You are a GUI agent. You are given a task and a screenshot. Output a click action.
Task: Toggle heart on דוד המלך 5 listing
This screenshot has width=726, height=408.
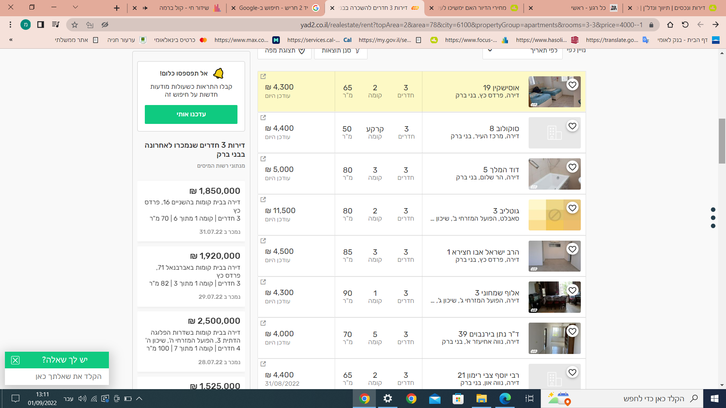(x=572, y=167)
